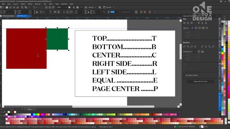Click the green swatch in document palette
Screen dimensions: 230x129
(x=11, y=112)
